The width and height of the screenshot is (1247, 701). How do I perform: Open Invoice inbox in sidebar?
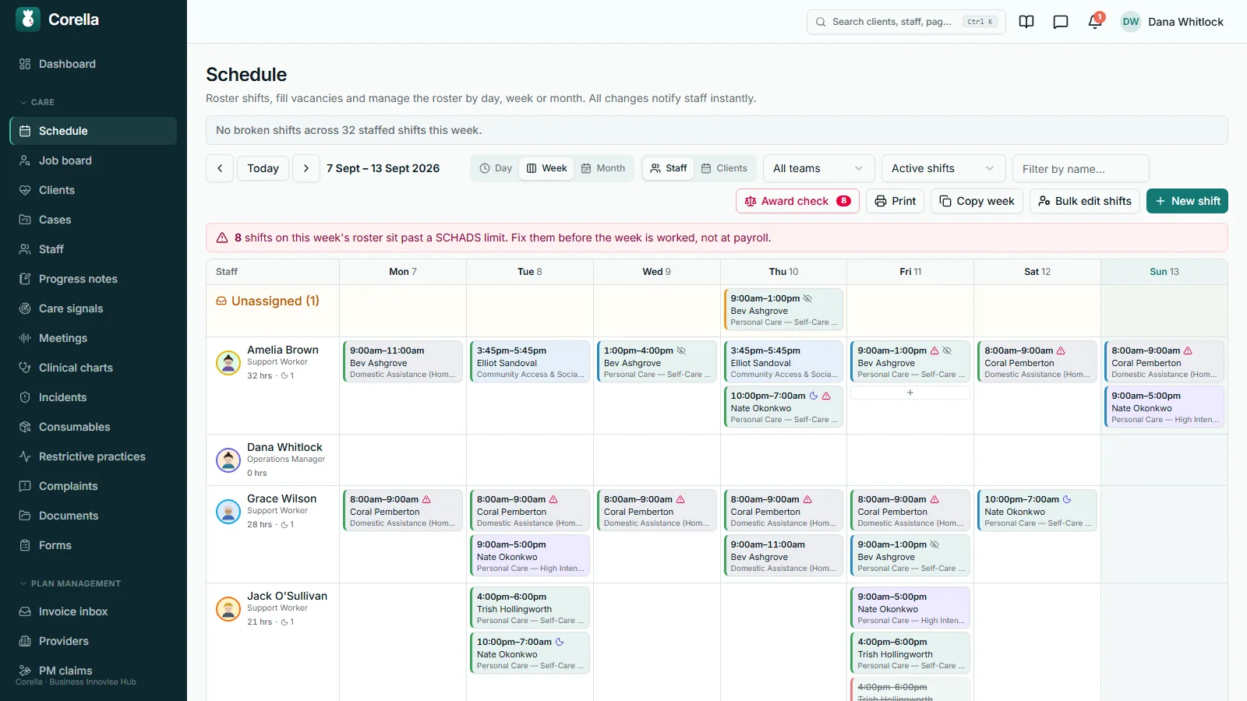tap(94, 611)
